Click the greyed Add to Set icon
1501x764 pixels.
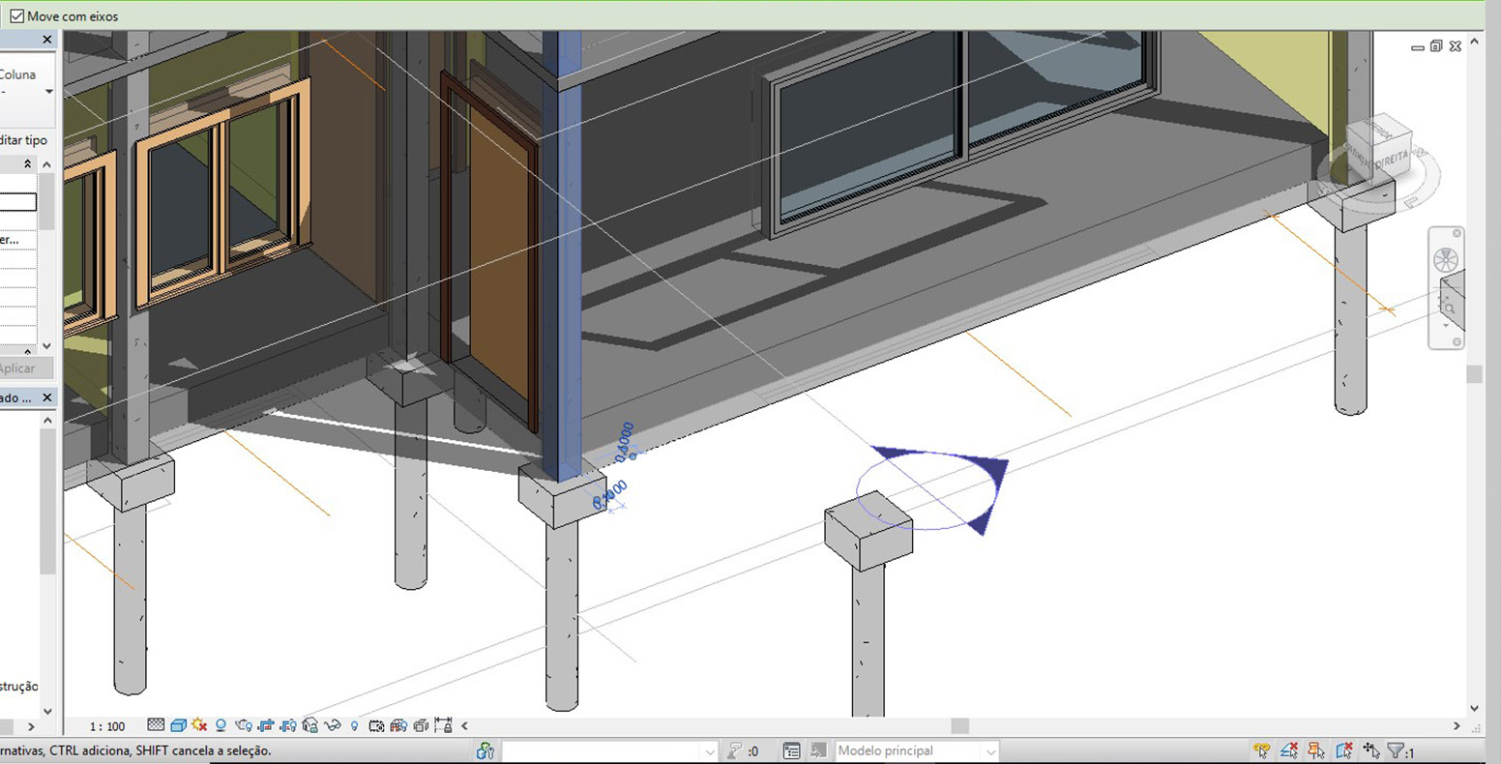819,750
